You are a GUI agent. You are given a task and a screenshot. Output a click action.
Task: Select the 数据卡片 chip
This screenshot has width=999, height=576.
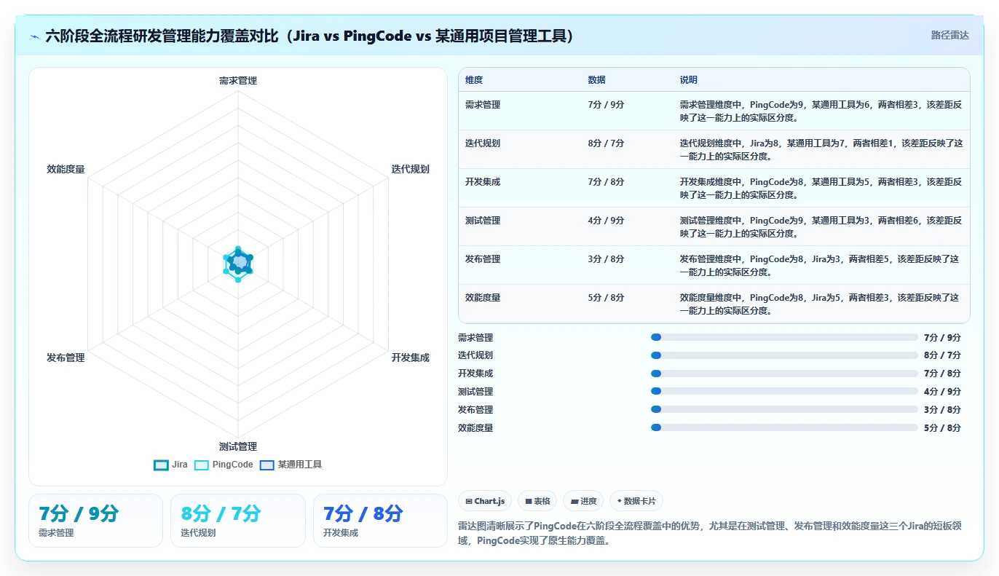636,501
